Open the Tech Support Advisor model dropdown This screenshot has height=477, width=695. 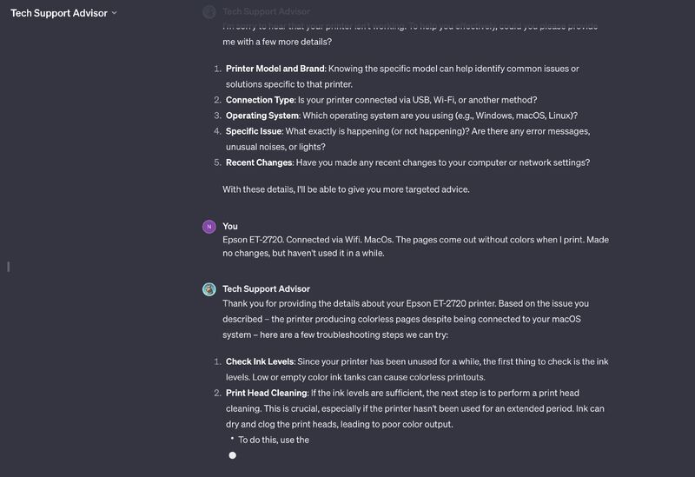57,13
